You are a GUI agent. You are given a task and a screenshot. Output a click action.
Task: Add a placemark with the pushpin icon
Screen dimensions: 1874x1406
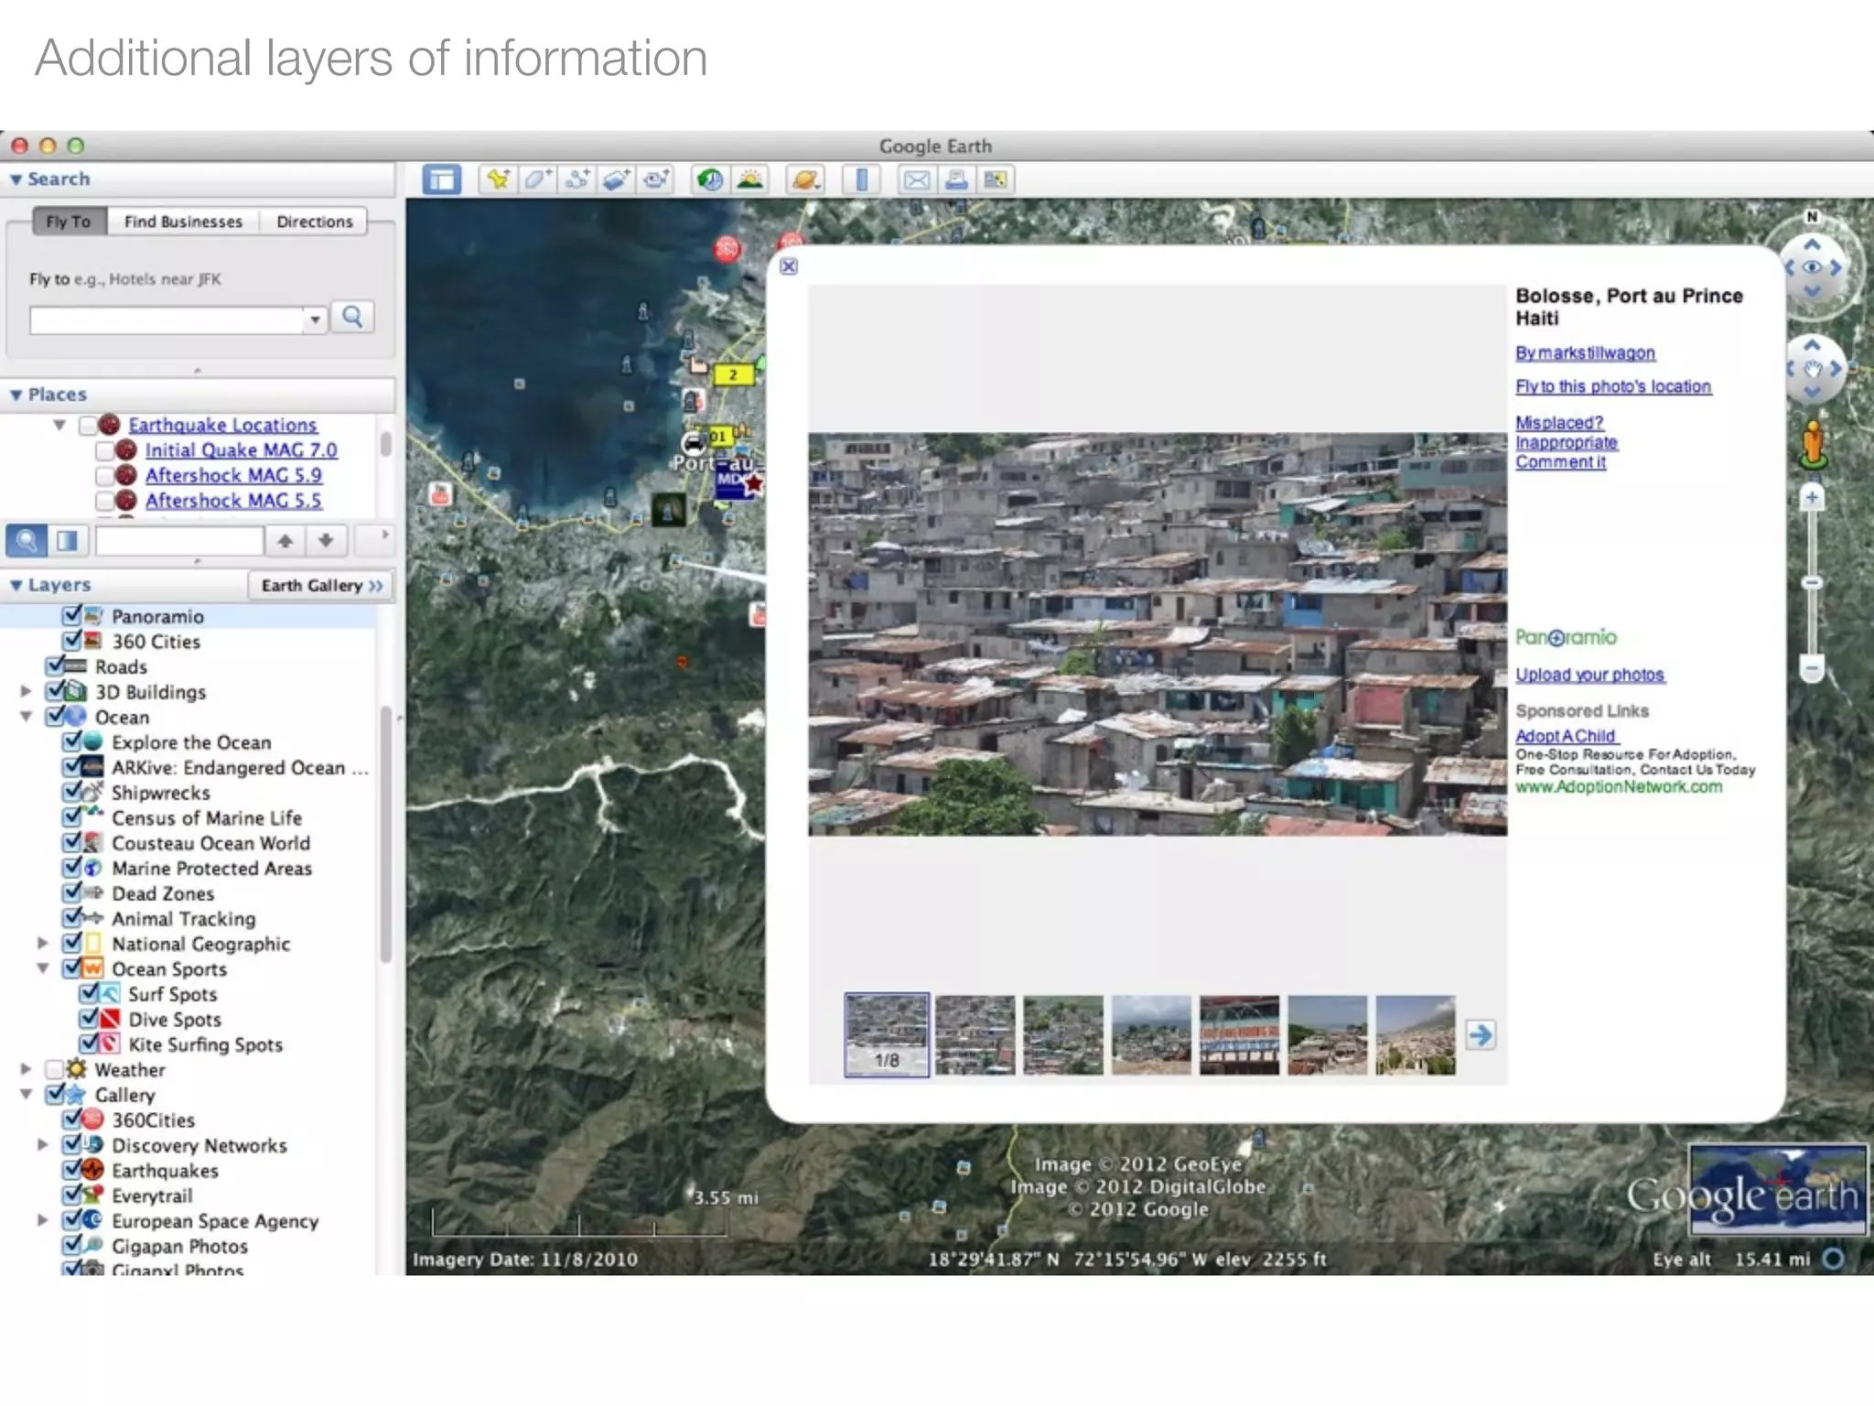click(x=498, y=179)
